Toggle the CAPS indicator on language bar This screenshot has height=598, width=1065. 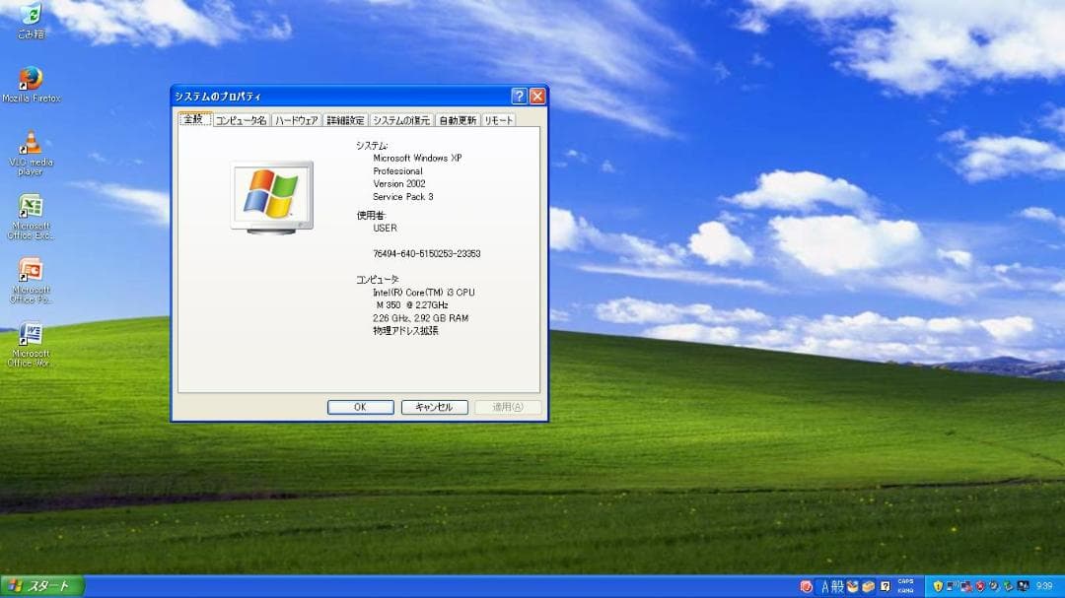[906, 582]
